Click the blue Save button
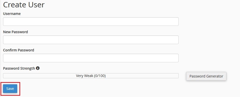This screenshot has height=97, width=240. tap(10, 89)
